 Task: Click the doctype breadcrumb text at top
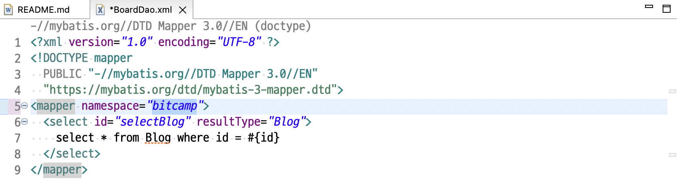click(171, 26)
